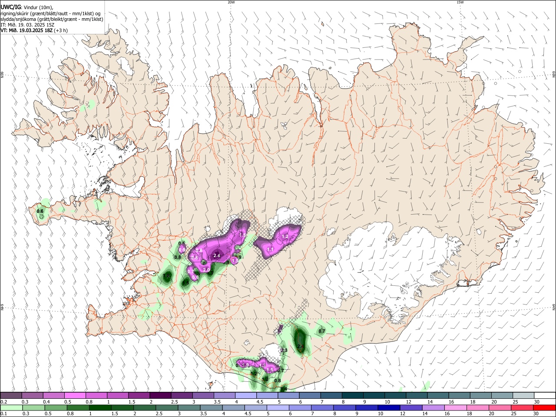Pick the slate blue 6–7 snow legend swatch
Screen dimensions: 556x417
pos(309,396)
